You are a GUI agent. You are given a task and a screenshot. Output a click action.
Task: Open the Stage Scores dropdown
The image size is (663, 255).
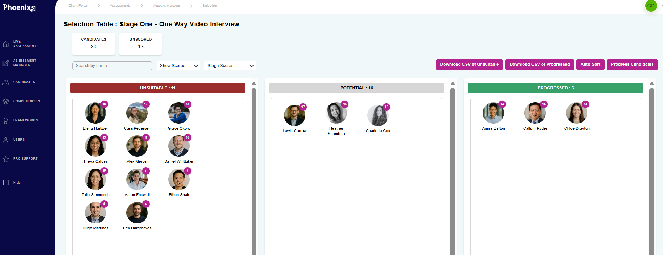230,66
